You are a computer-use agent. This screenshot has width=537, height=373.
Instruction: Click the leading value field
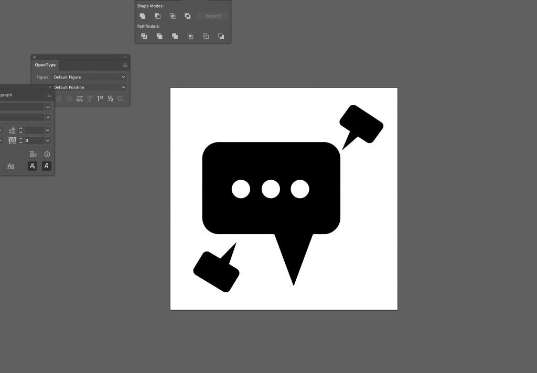pos(34,130)
